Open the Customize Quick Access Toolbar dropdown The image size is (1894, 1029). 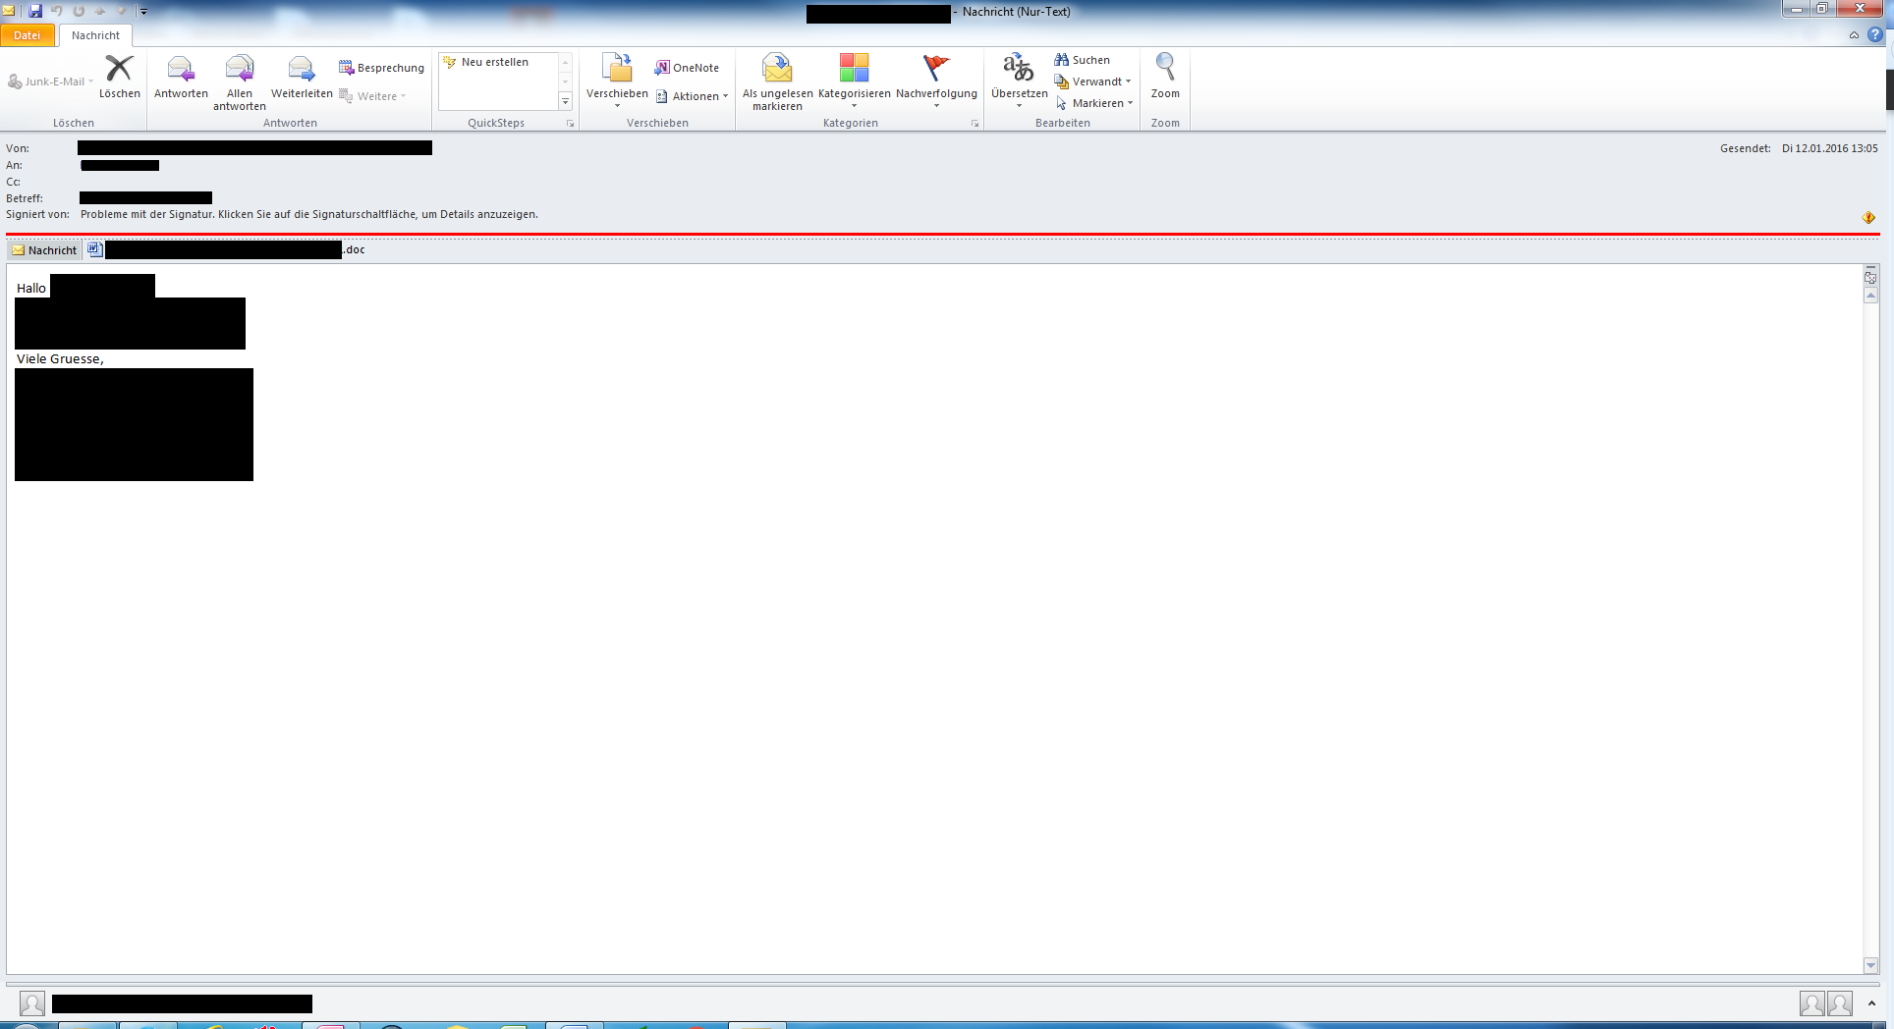coord(143,12)
